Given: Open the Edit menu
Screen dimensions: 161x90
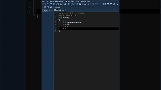Looking at the screenshot, I should coord(47,1).
